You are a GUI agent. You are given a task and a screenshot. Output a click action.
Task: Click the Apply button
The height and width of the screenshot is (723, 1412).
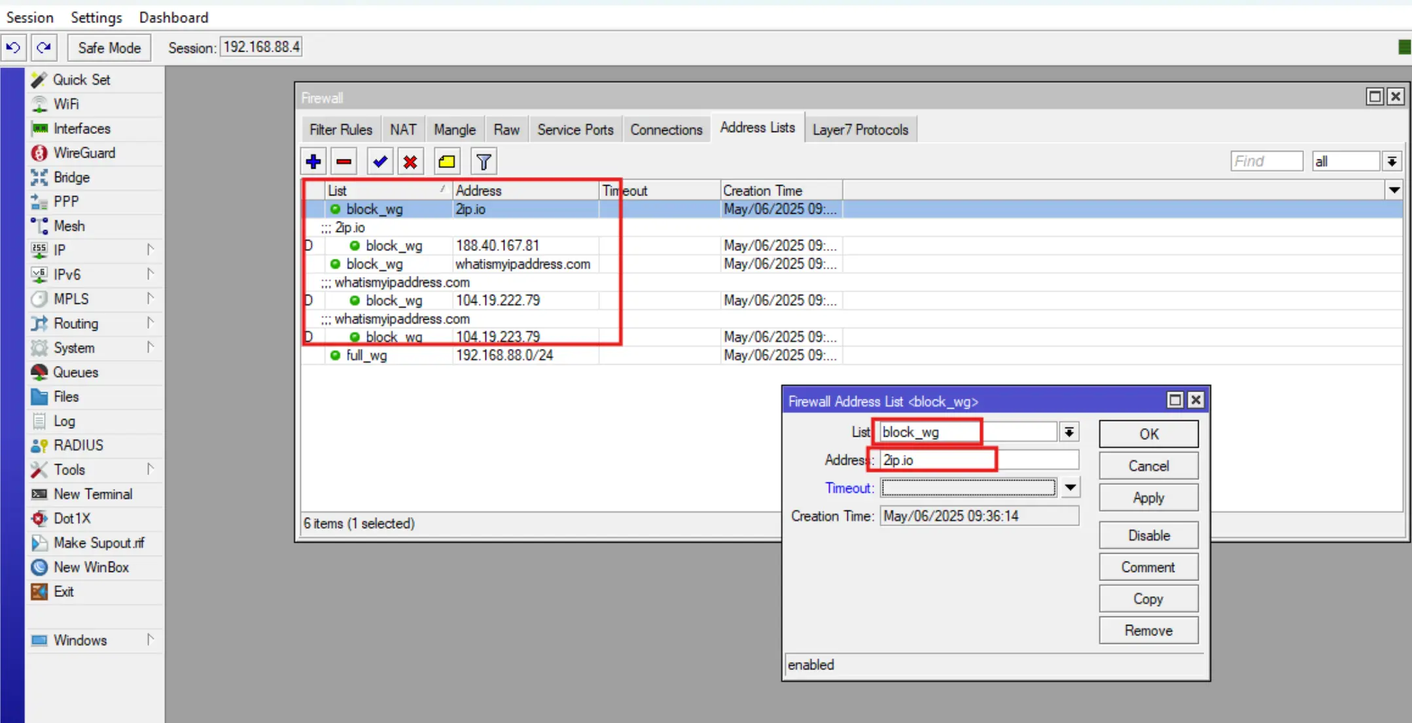[x=1148, y=498]
